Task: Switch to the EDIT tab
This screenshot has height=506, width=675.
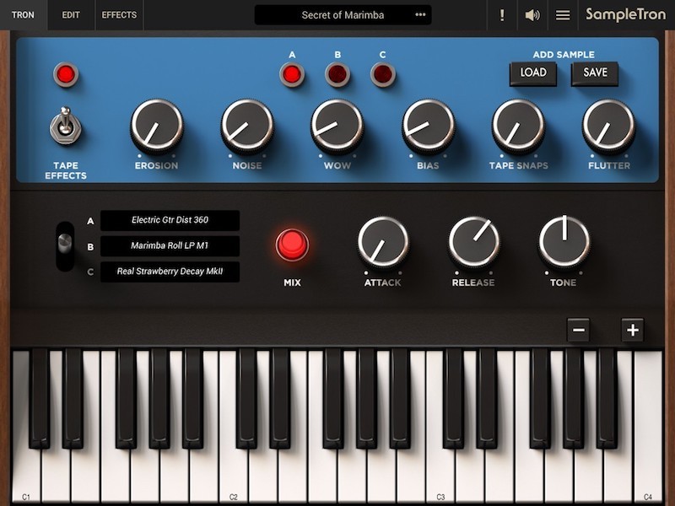Action: click(x=71, y=15)
